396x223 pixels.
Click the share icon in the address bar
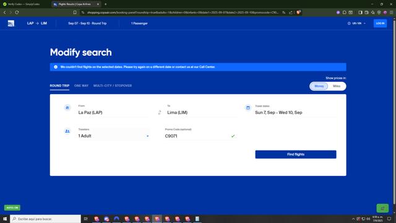tap(291, 12)
